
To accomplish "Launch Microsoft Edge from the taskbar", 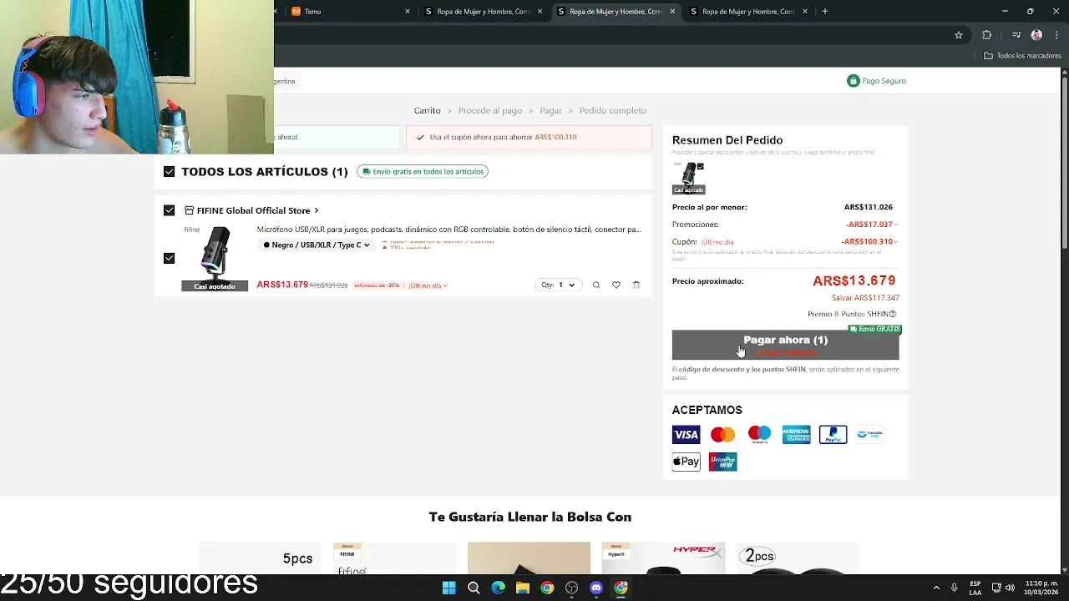I will tap(499, 588).
